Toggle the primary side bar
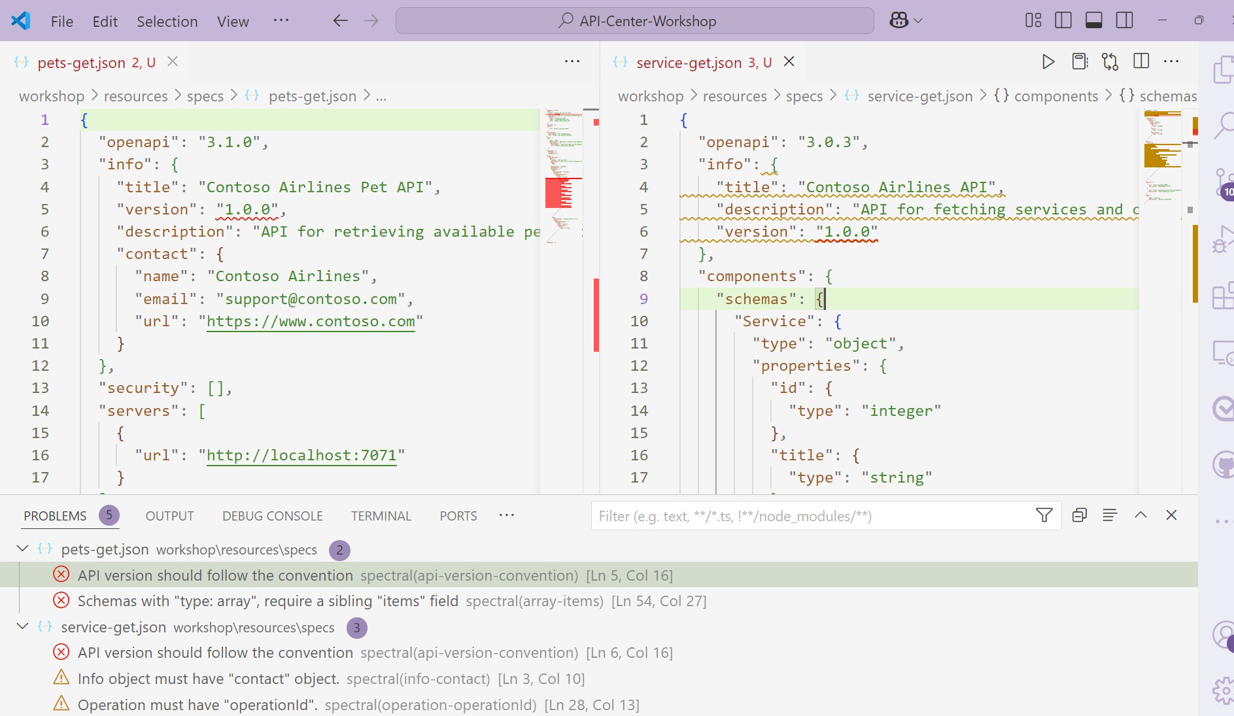This screenshot has height=716, width=1234. [1063, 21]
